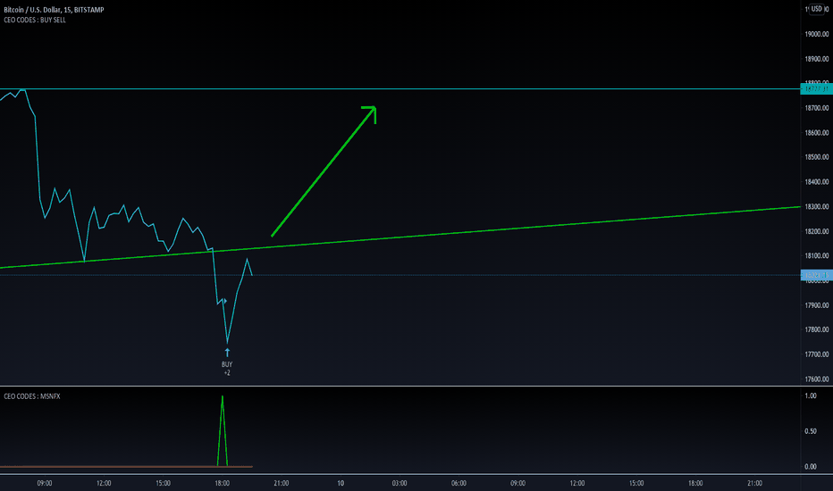The width and height of the screenshot is (833, 491).
Task: Select the CEO CODES : MSNFX indicator label
Action: click(x=32, y=396)
